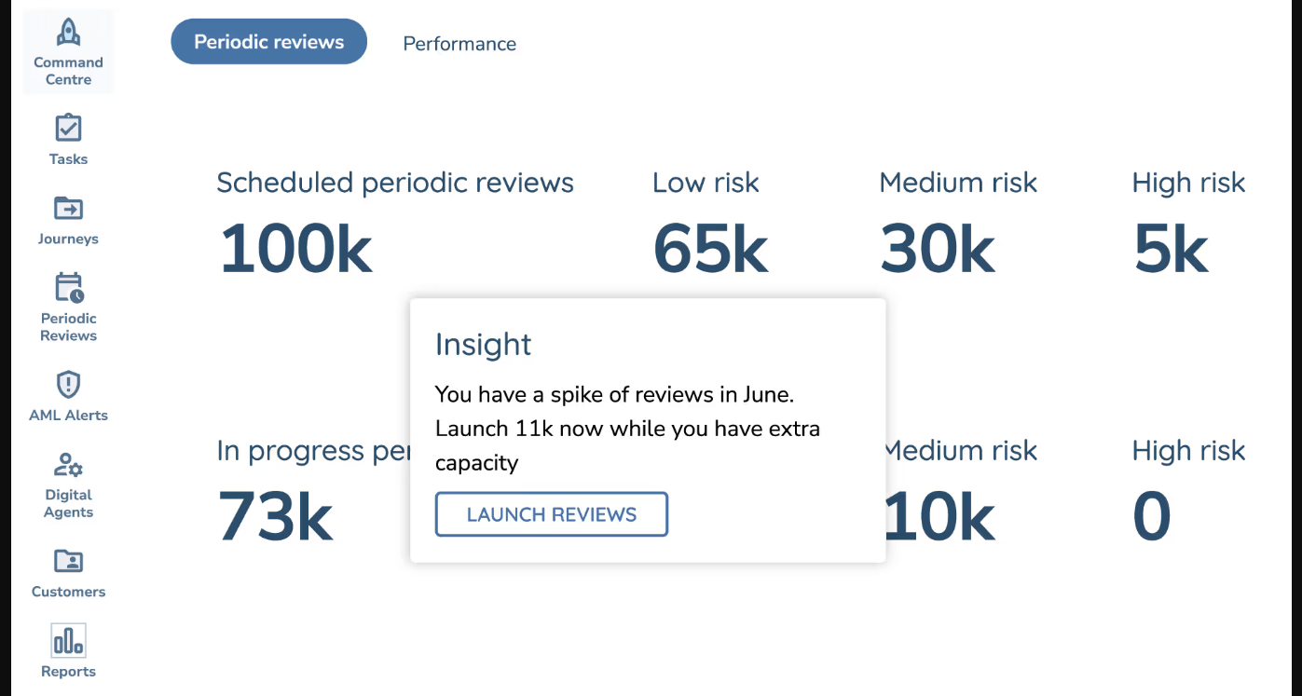Open AML Alerts shield icon
1302x696 pixels.
point(68,384)
